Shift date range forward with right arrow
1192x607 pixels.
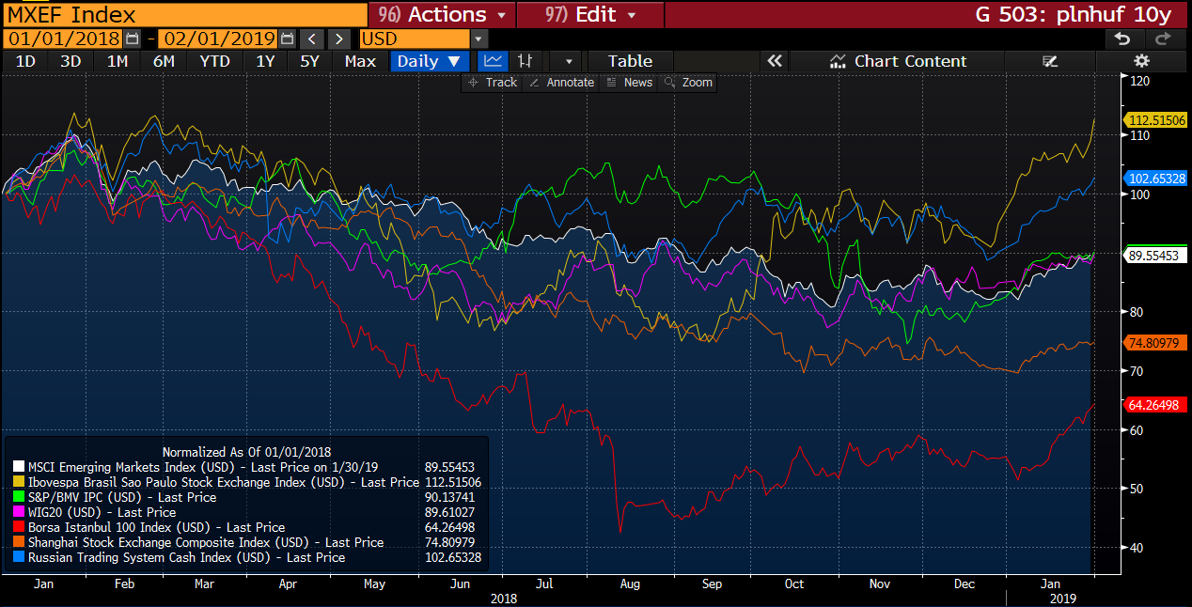click(x=339, y=39)
